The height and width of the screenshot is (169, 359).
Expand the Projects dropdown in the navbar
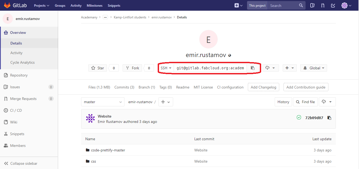tap(42, 5)
